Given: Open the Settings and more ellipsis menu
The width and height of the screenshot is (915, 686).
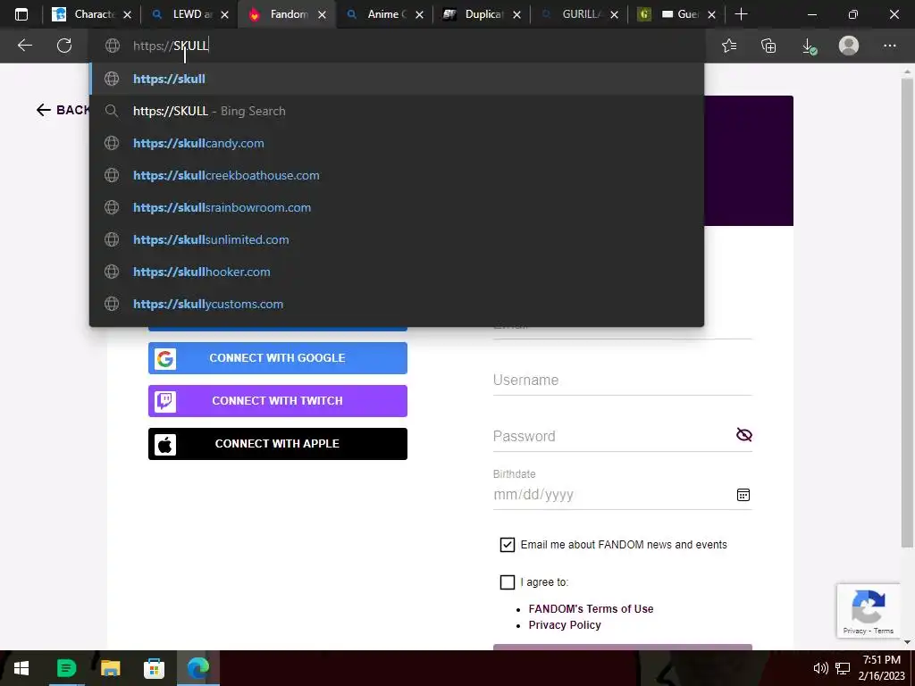Looking at the screenshot, I should [889, 46].
